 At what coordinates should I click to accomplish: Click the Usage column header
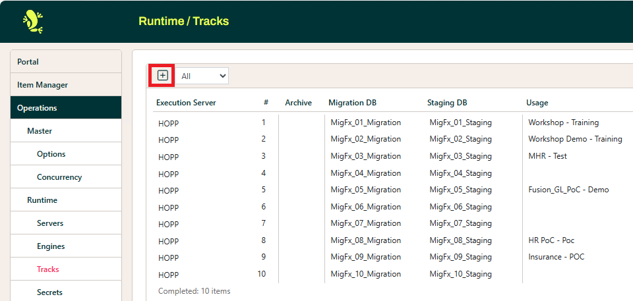[x=537, y=103]
